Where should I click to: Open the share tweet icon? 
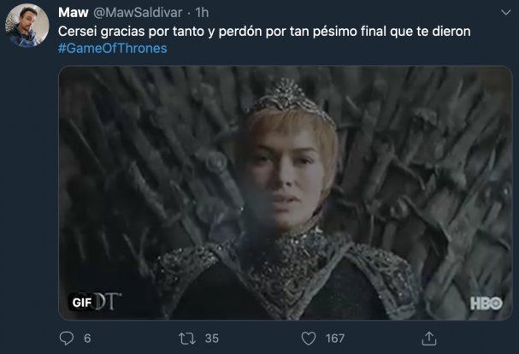[429, 339]
